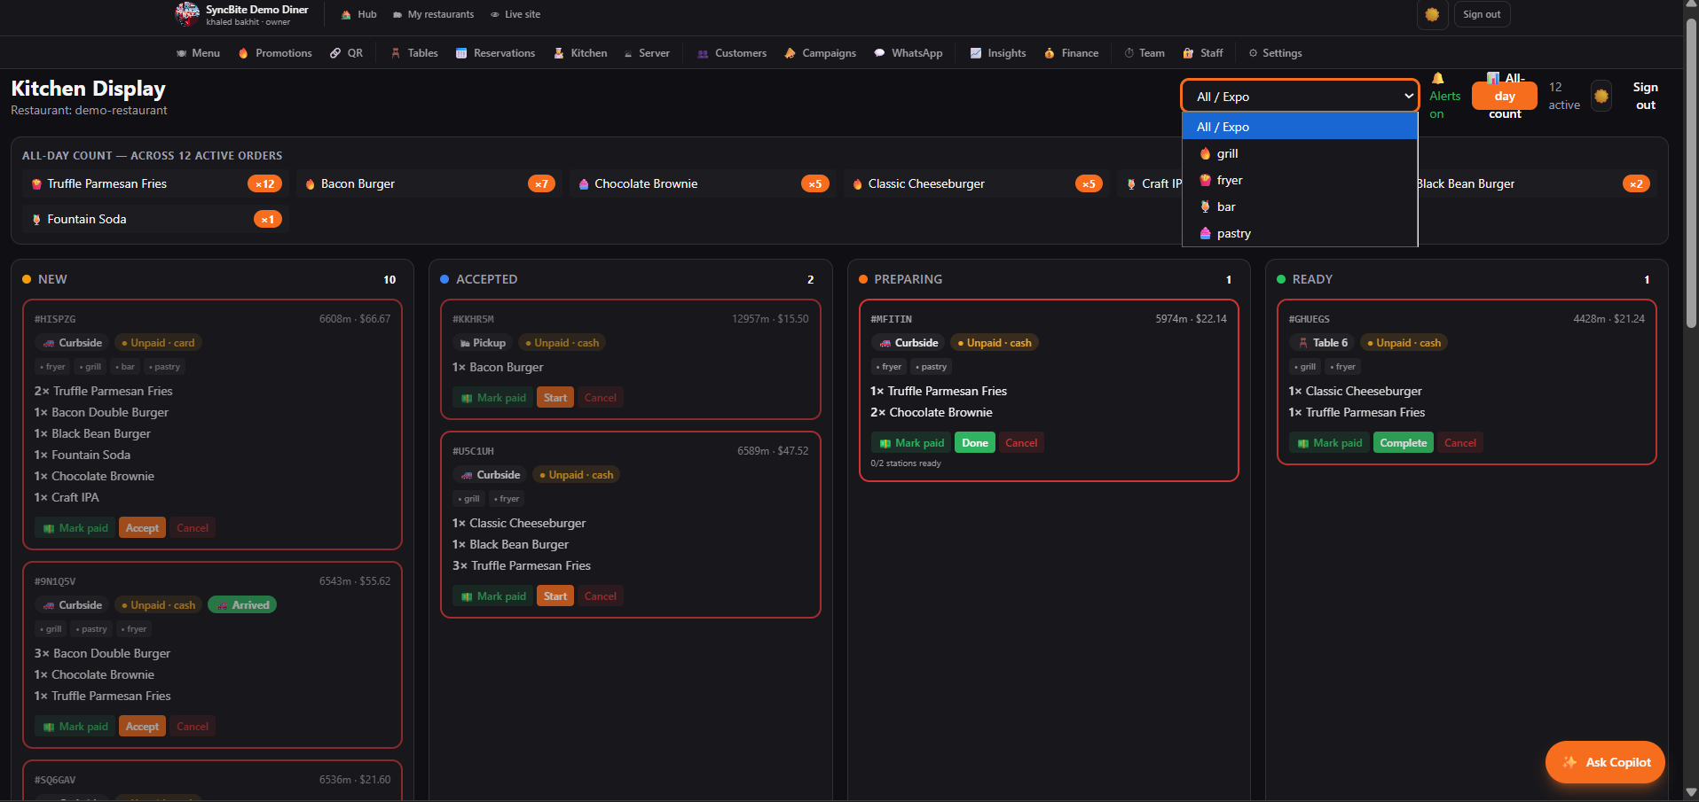Click Sign out in Kitchen Display header
Screen dimensions: 1699x802
1645,96
